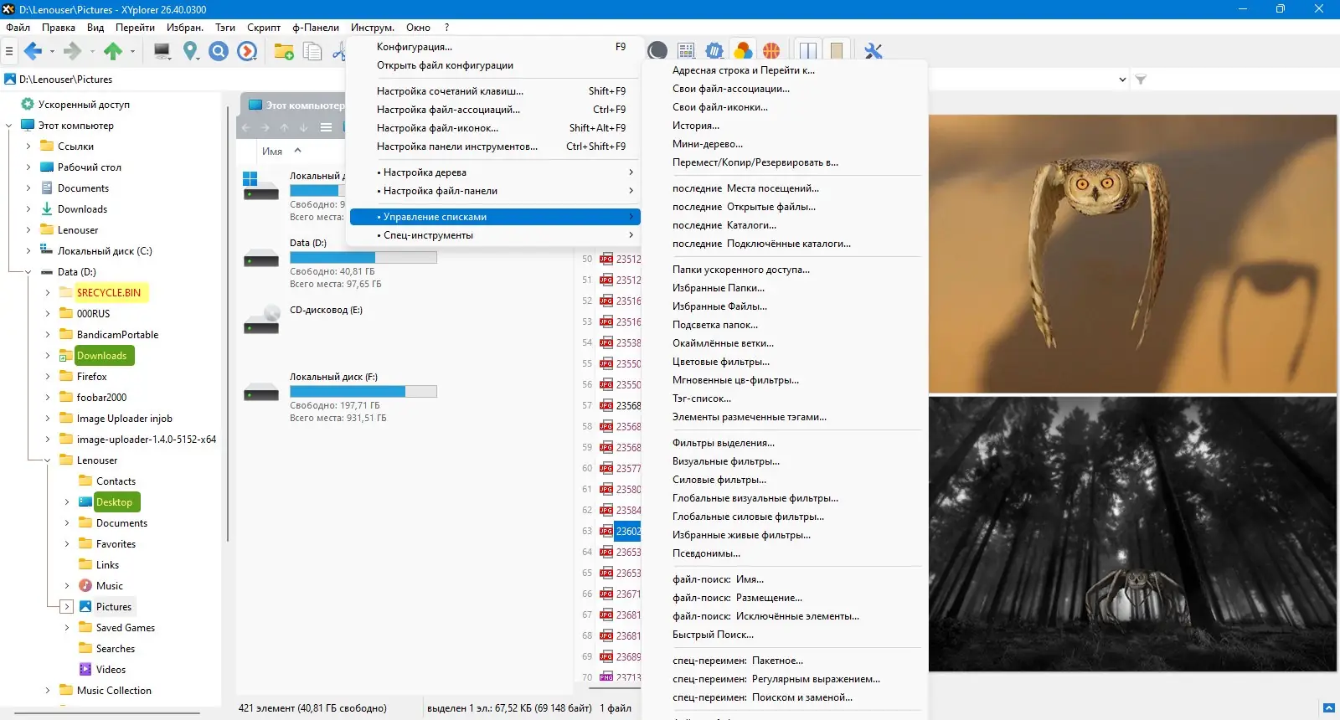The height and width of the screenshot is (720, 1340).
Task: Open the ф-Панели menu
Action: (316, 28)
